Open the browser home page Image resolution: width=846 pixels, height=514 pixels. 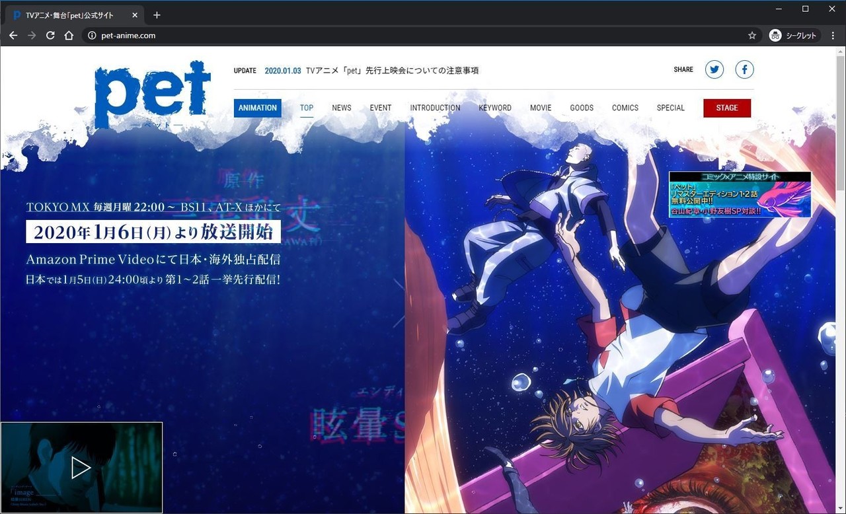pyautogui.click(x=69, y=36)
